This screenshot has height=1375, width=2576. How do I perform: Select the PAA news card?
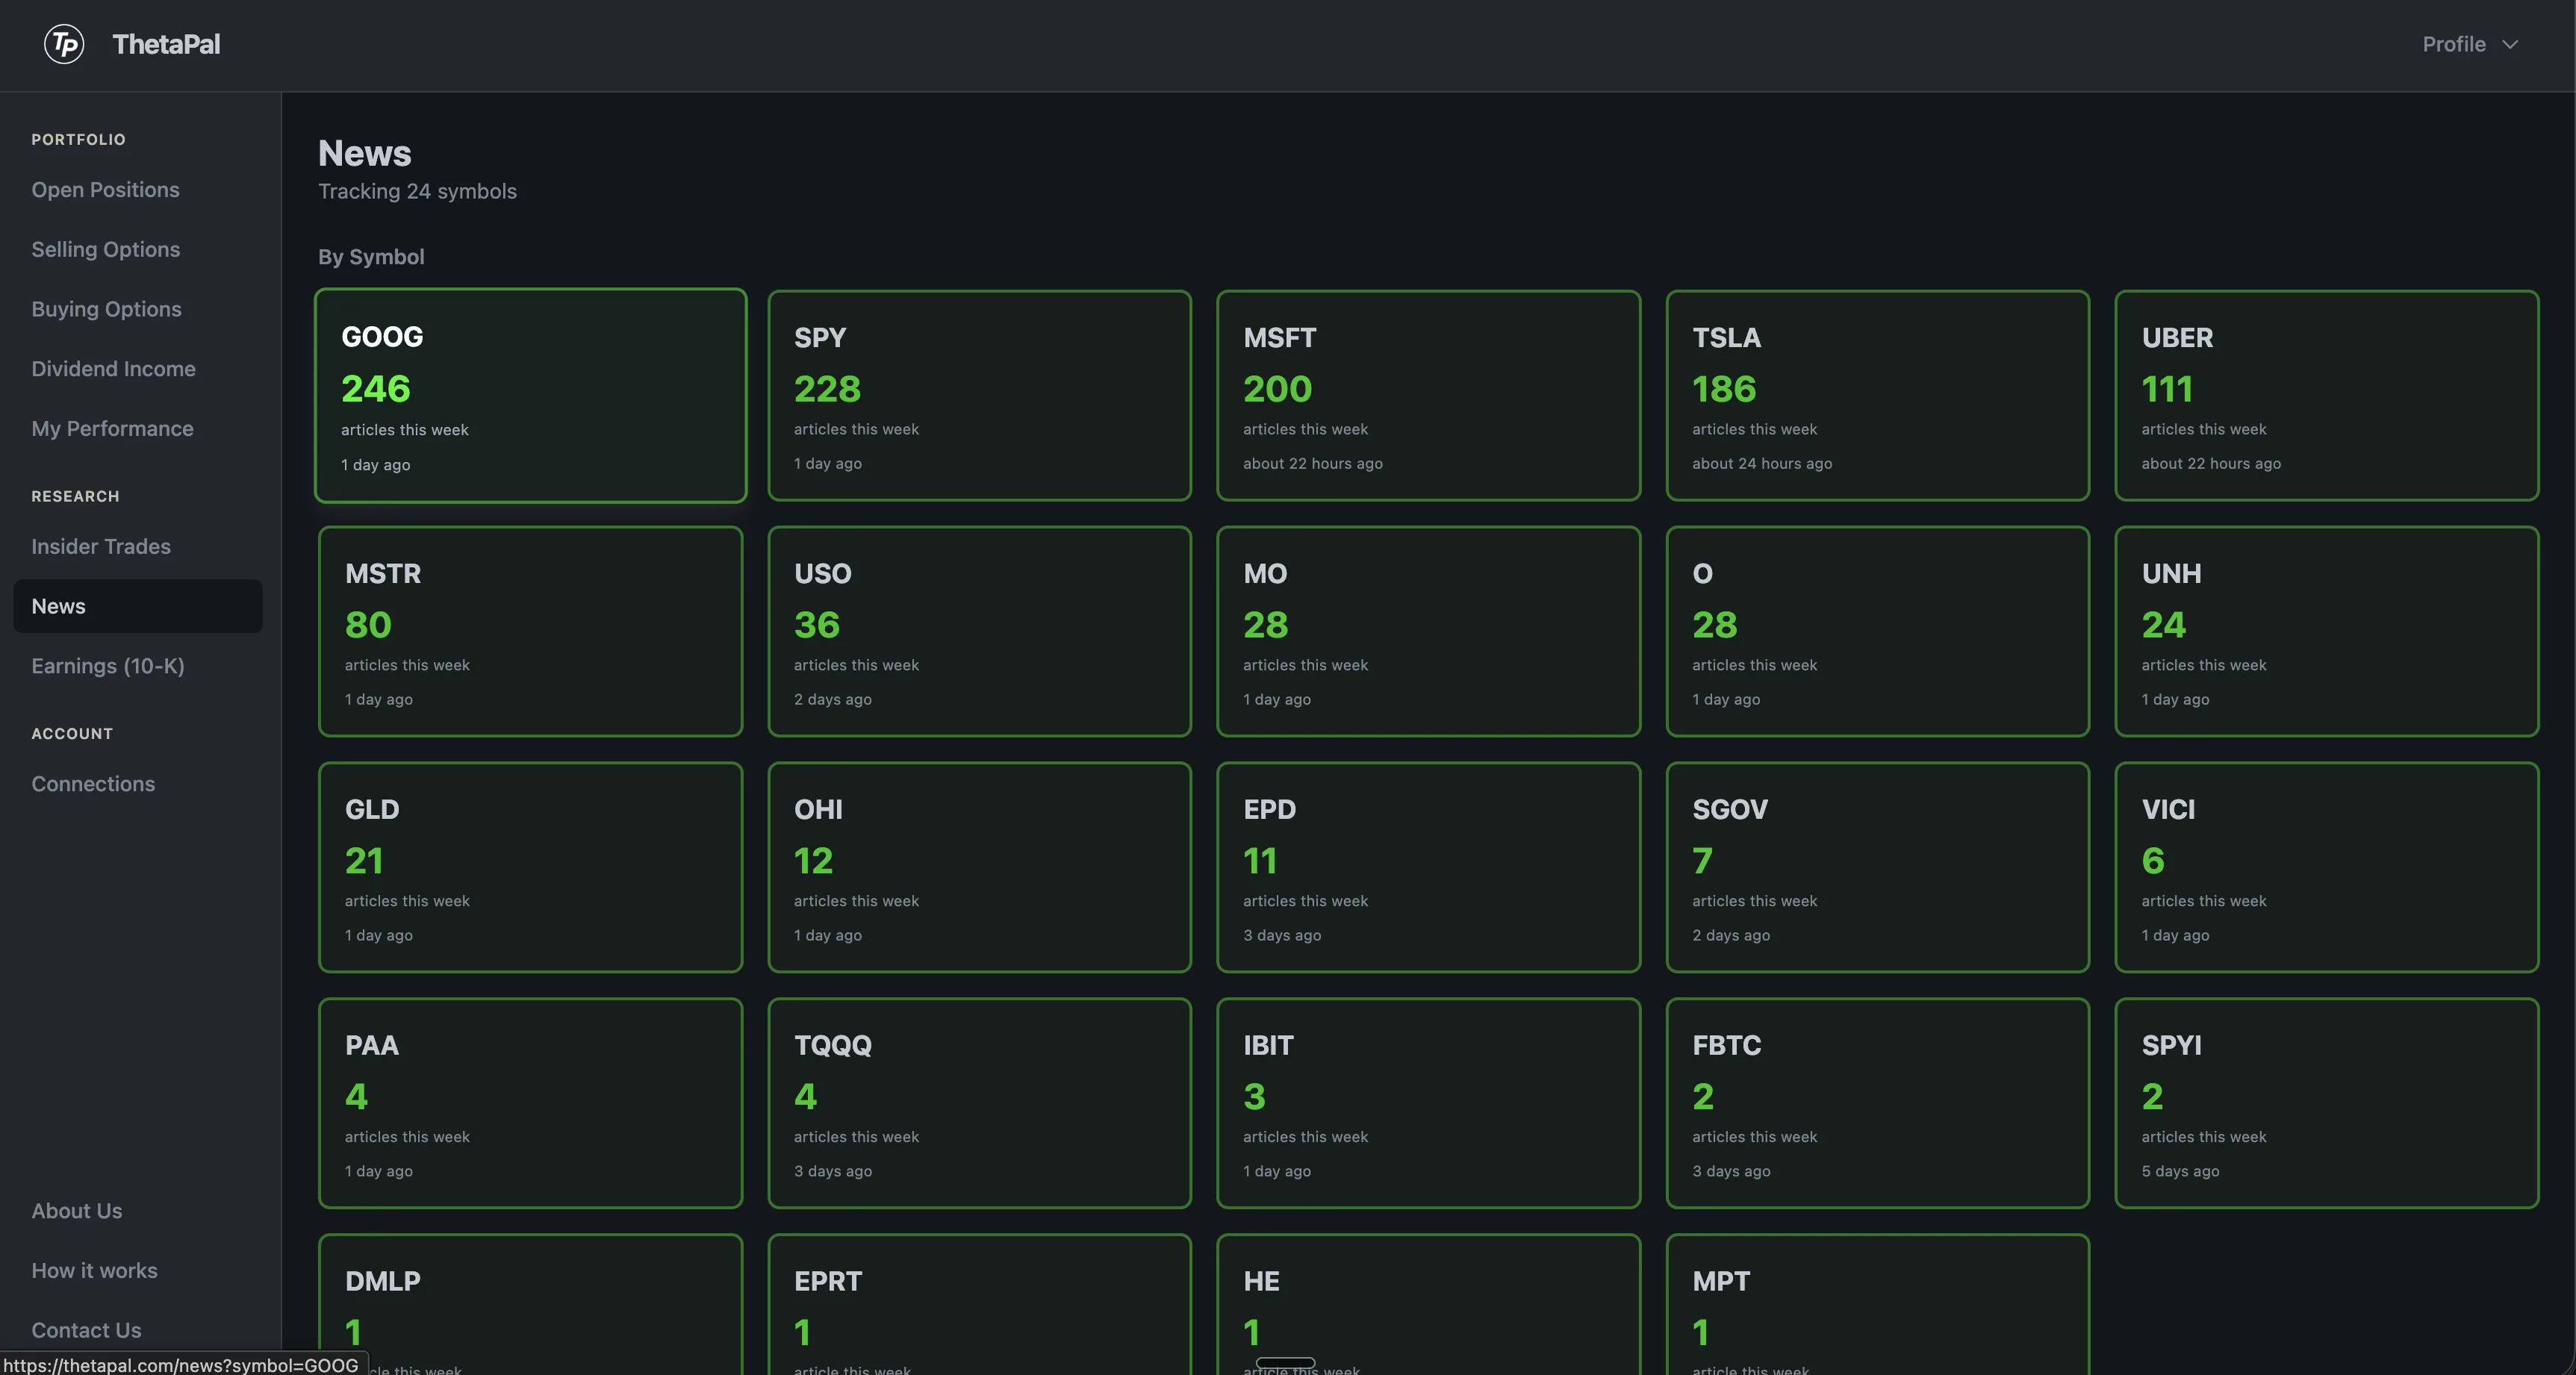531,1103
